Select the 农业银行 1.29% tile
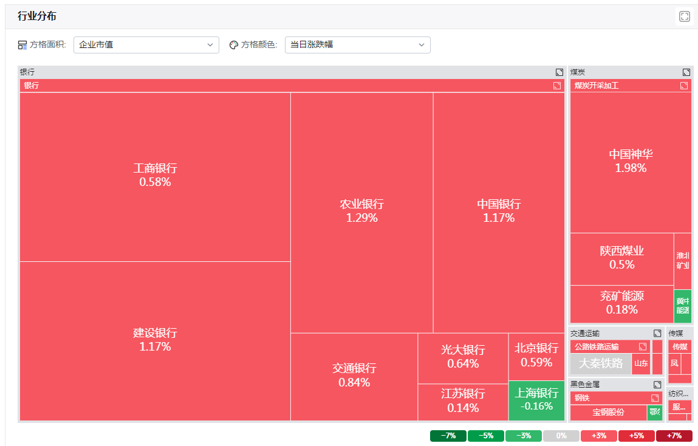This screenshot has height=446, width=698. tap(362, 212)
